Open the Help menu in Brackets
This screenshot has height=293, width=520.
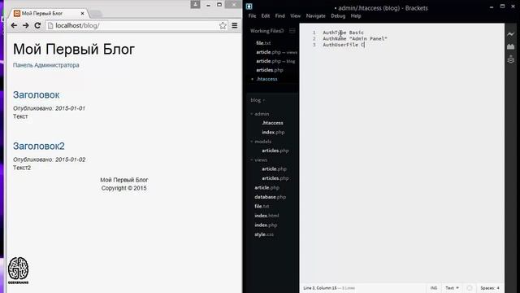(x=356, y=16)
